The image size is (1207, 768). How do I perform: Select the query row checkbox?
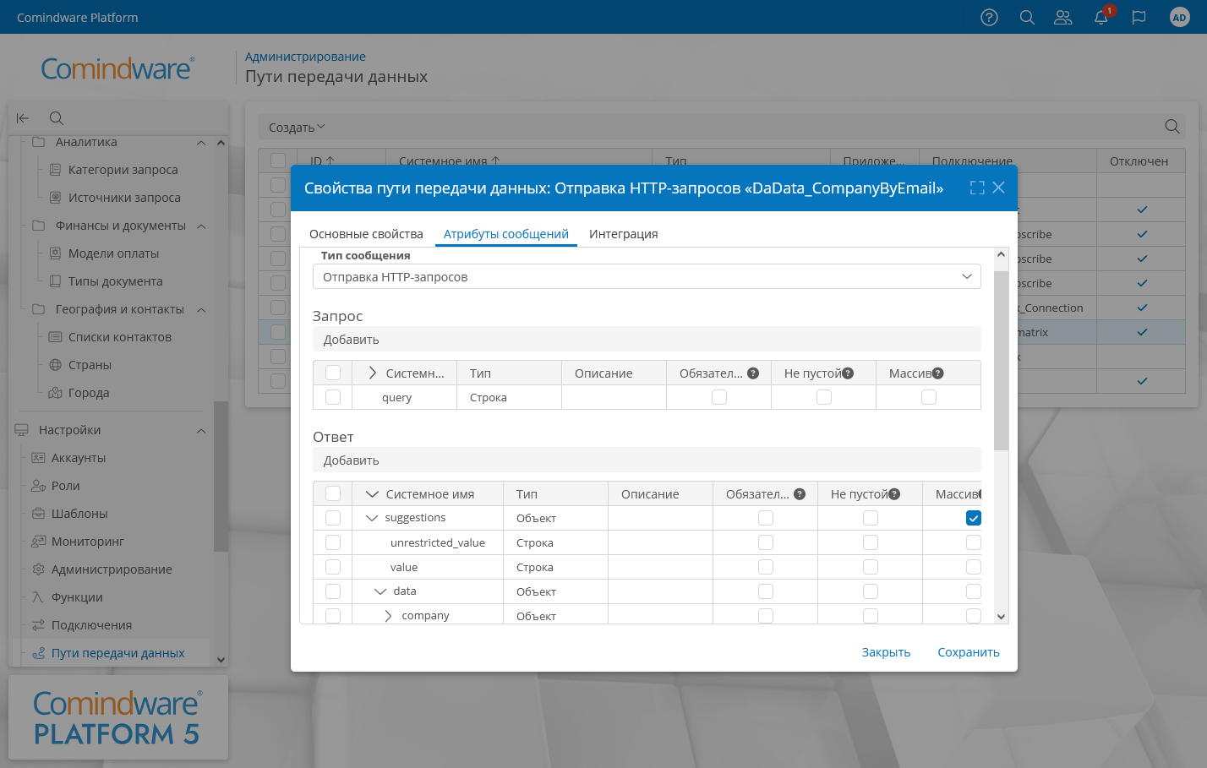tap(333, 397)
